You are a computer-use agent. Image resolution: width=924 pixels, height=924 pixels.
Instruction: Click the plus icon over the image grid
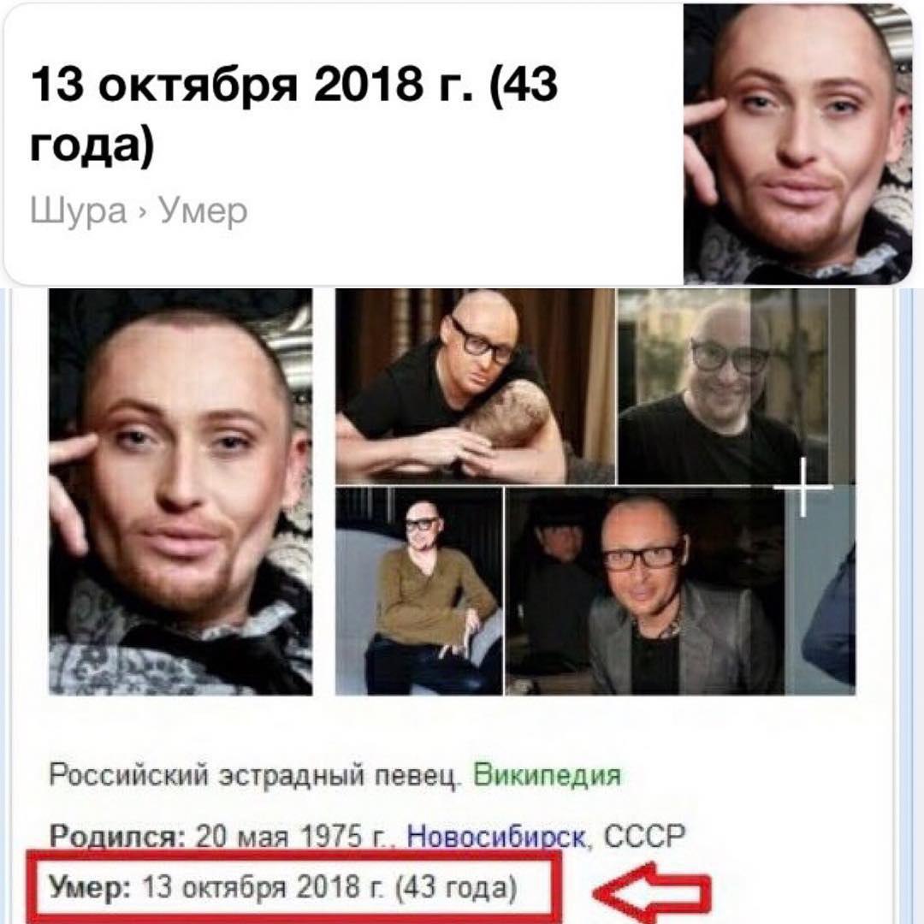tap(803, 488)
